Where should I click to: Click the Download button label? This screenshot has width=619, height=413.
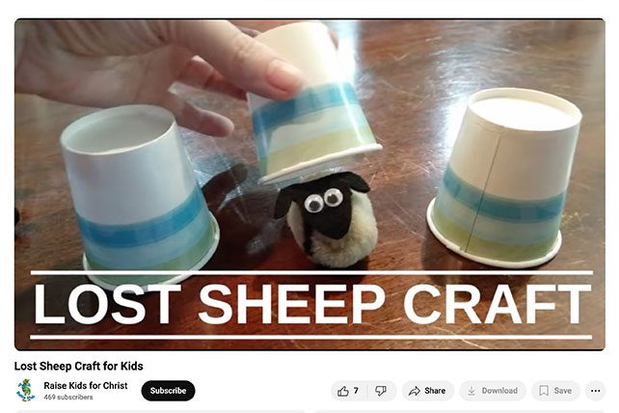499,391
